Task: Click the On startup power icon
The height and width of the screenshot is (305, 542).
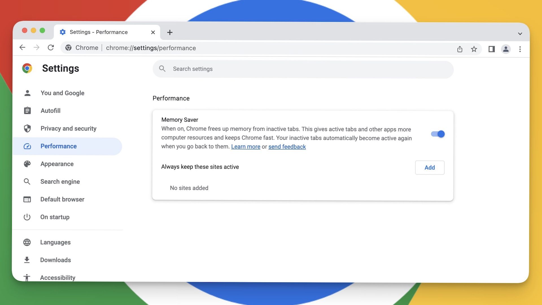Action: (27, 217)
